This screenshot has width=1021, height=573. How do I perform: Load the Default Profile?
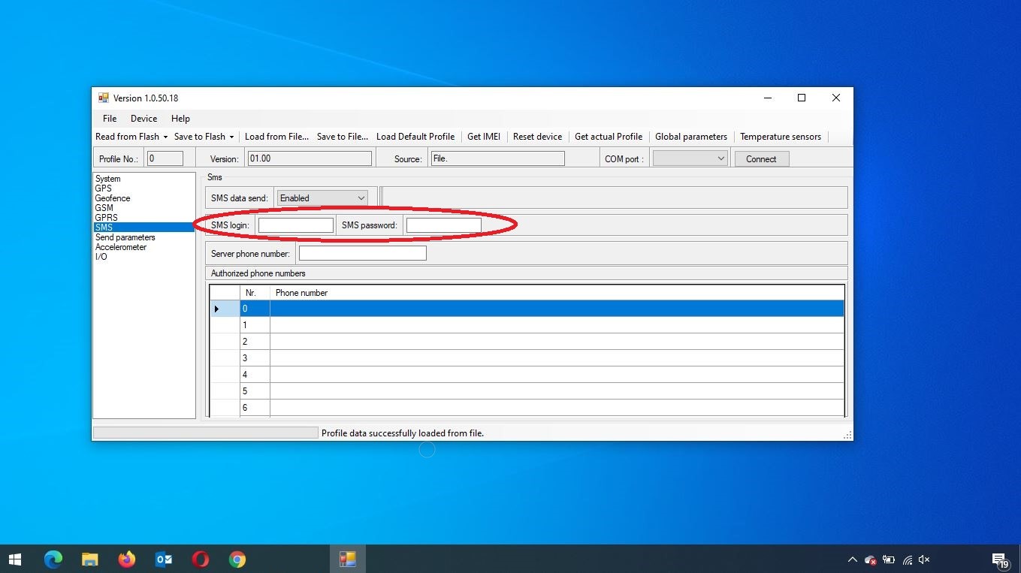[x=415, y=137]
